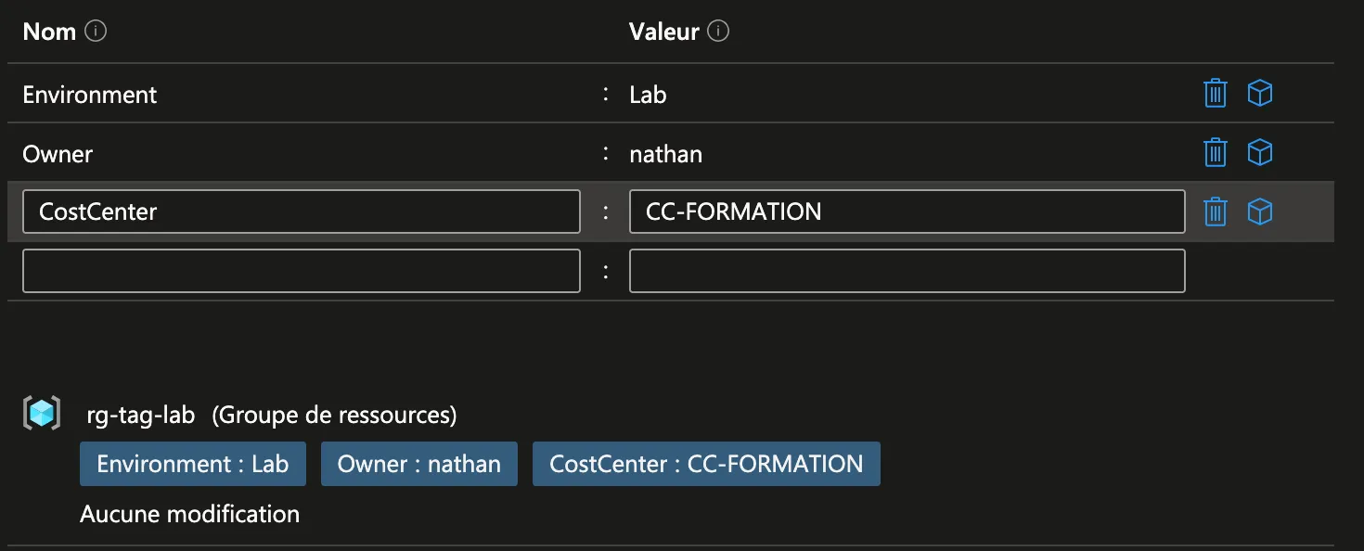Click the 'Environment : Lab' tag chip
The height and width of the screenshot is (551, 1364).
click(193, 464)
